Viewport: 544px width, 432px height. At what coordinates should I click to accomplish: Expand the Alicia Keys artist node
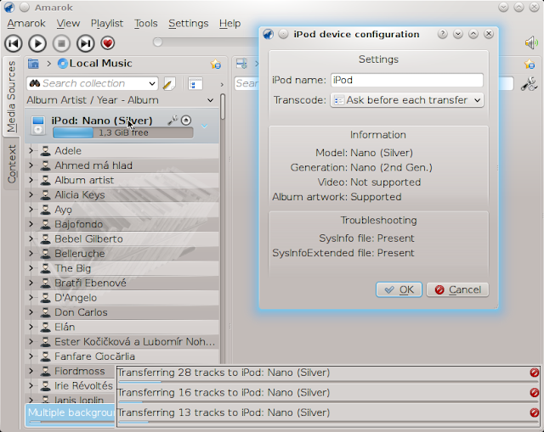point(31,194)
